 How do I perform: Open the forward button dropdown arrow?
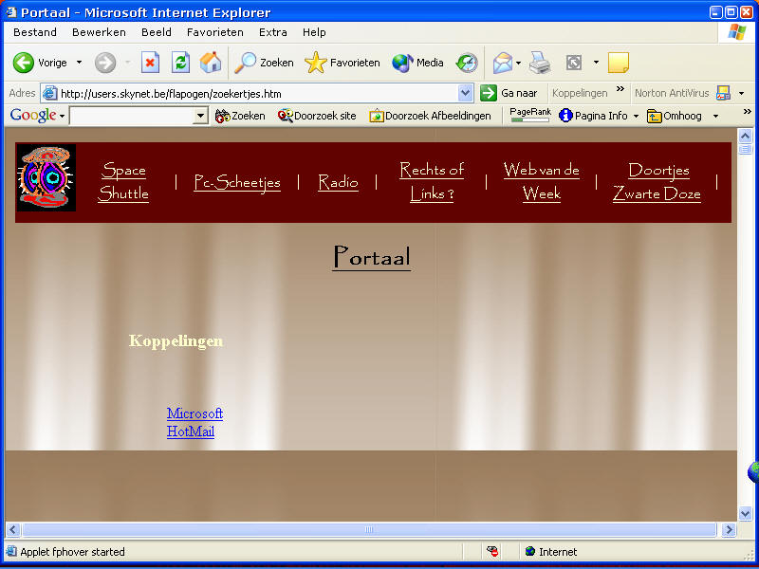click(128, 63)
